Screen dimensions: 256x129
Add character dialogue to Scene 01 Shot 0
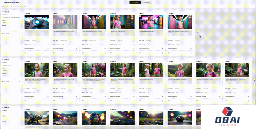pos(48,49)
